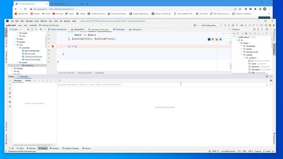Open the Database Changes tool window button
The width and height of the screenshot is (283, 159).
pos(71,148)
